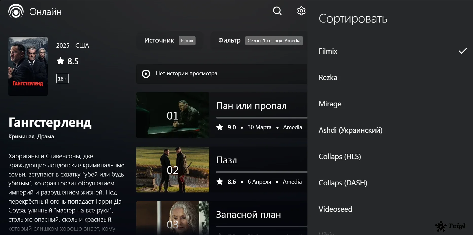The height and width of the screenshot is (235, 473).
Task: Open episode 03 thumbnail
Action: coord(173,218)
